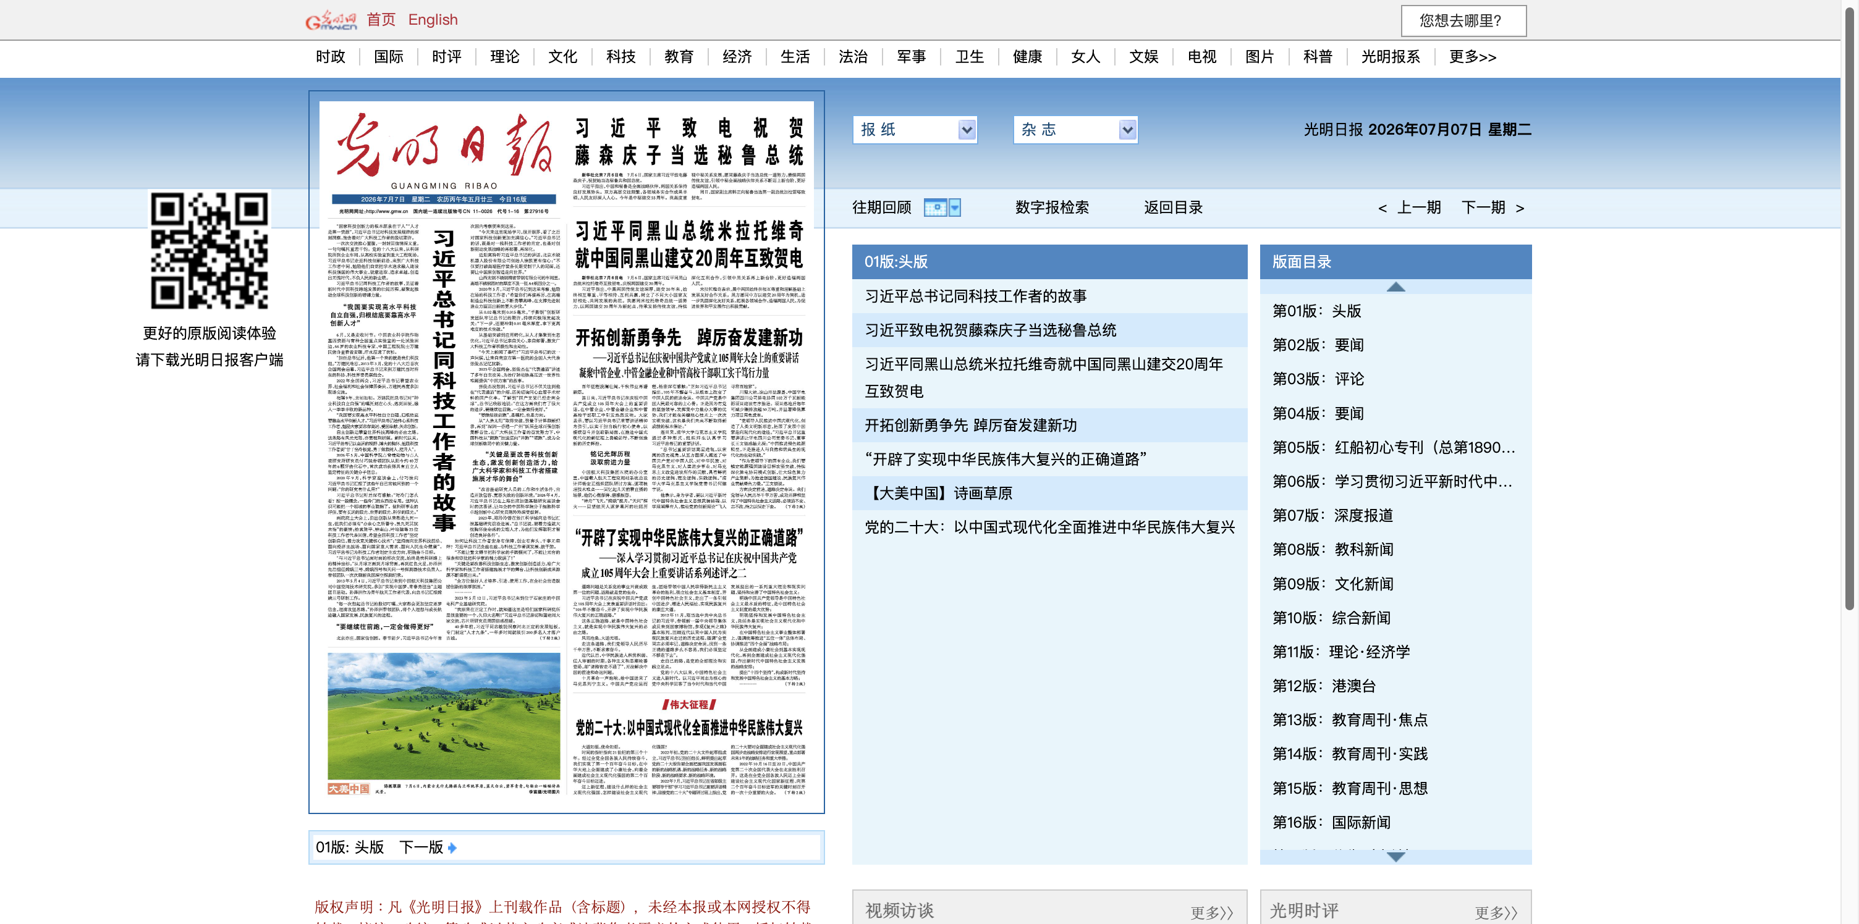Viewport: 1859px width, 924px height.
Task: Select 第13版：教育周刊·焦点 in page list
Action: point(1350,720)
